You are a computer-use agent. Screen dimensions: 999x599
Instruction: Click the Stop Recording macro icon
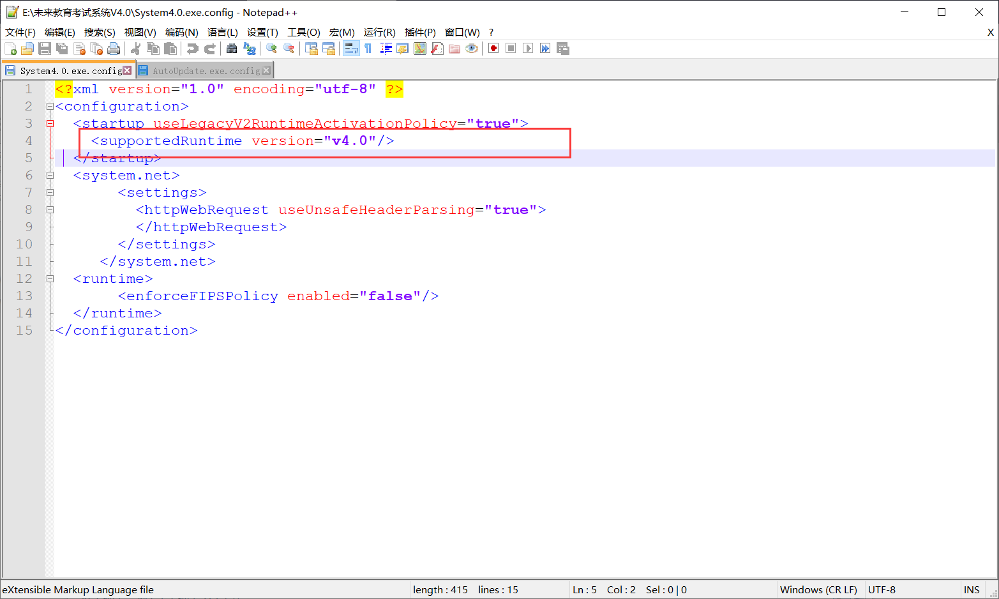[x=511, y=49]
